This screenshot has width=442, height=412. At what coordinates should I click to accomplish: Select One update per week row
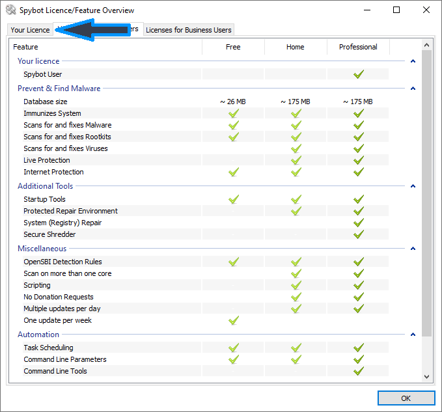pyautogui.click(x=206, y=320)
